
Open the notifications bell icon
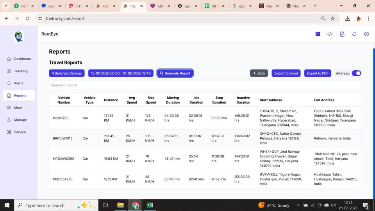point(354,34)
